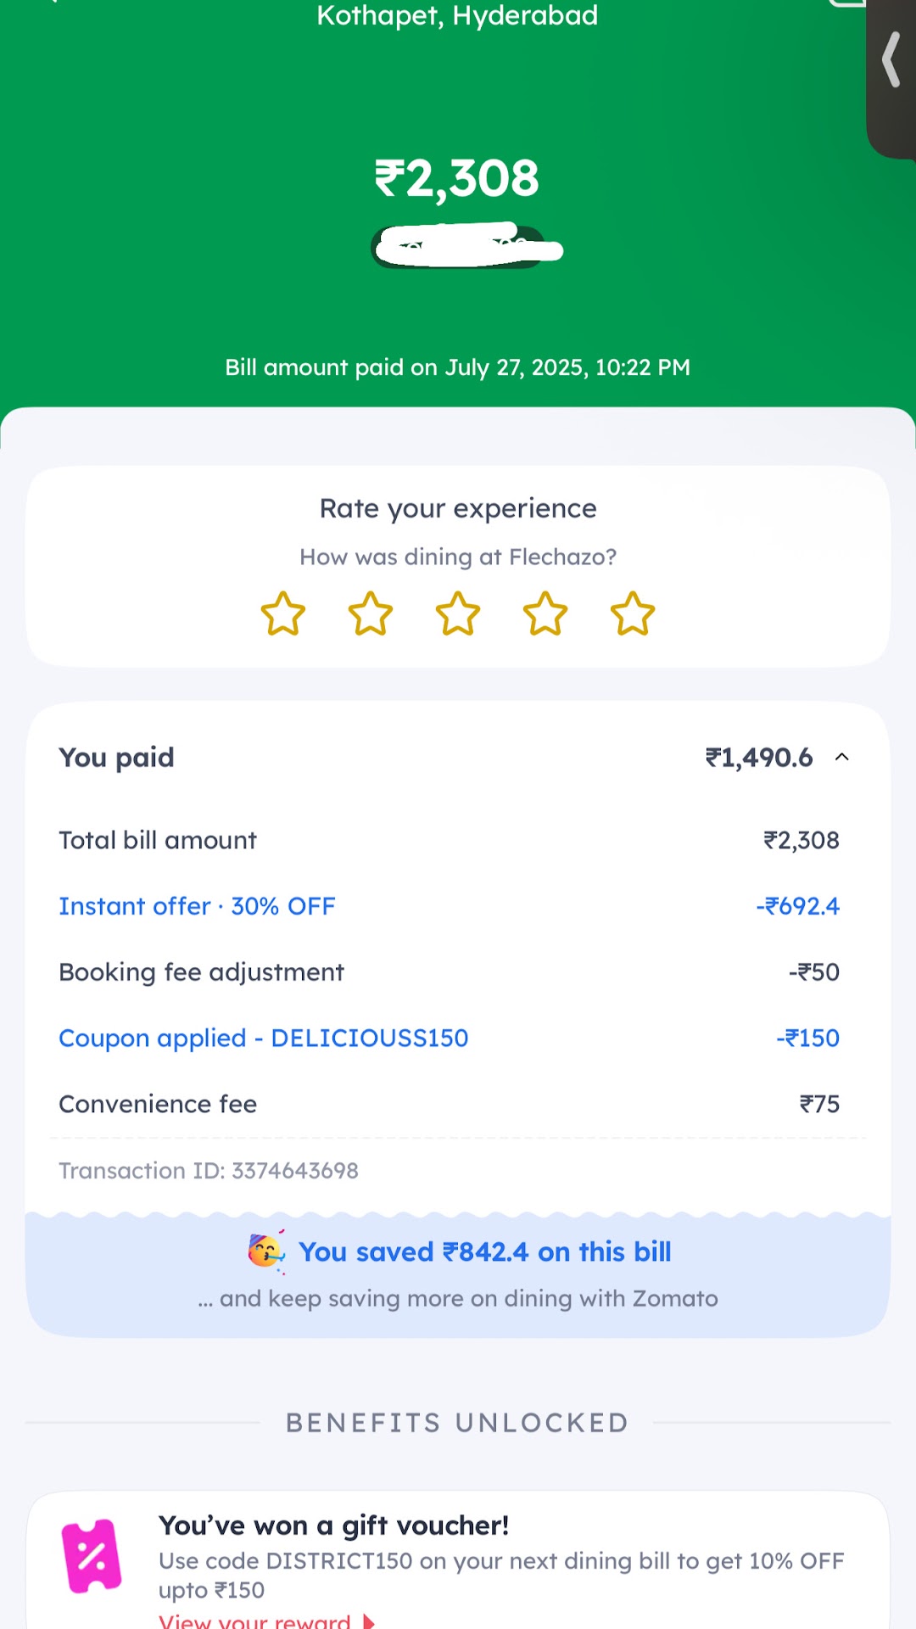
Task: Open the edge panel handle arrow
Action: (x=891, y=59)
